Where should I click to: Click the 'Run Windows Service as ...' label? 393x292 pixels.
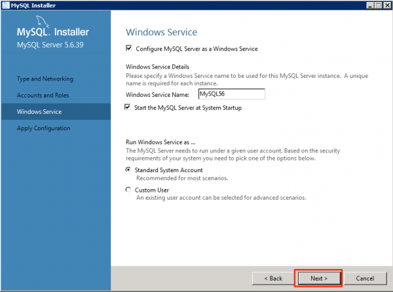click(160, 142)
